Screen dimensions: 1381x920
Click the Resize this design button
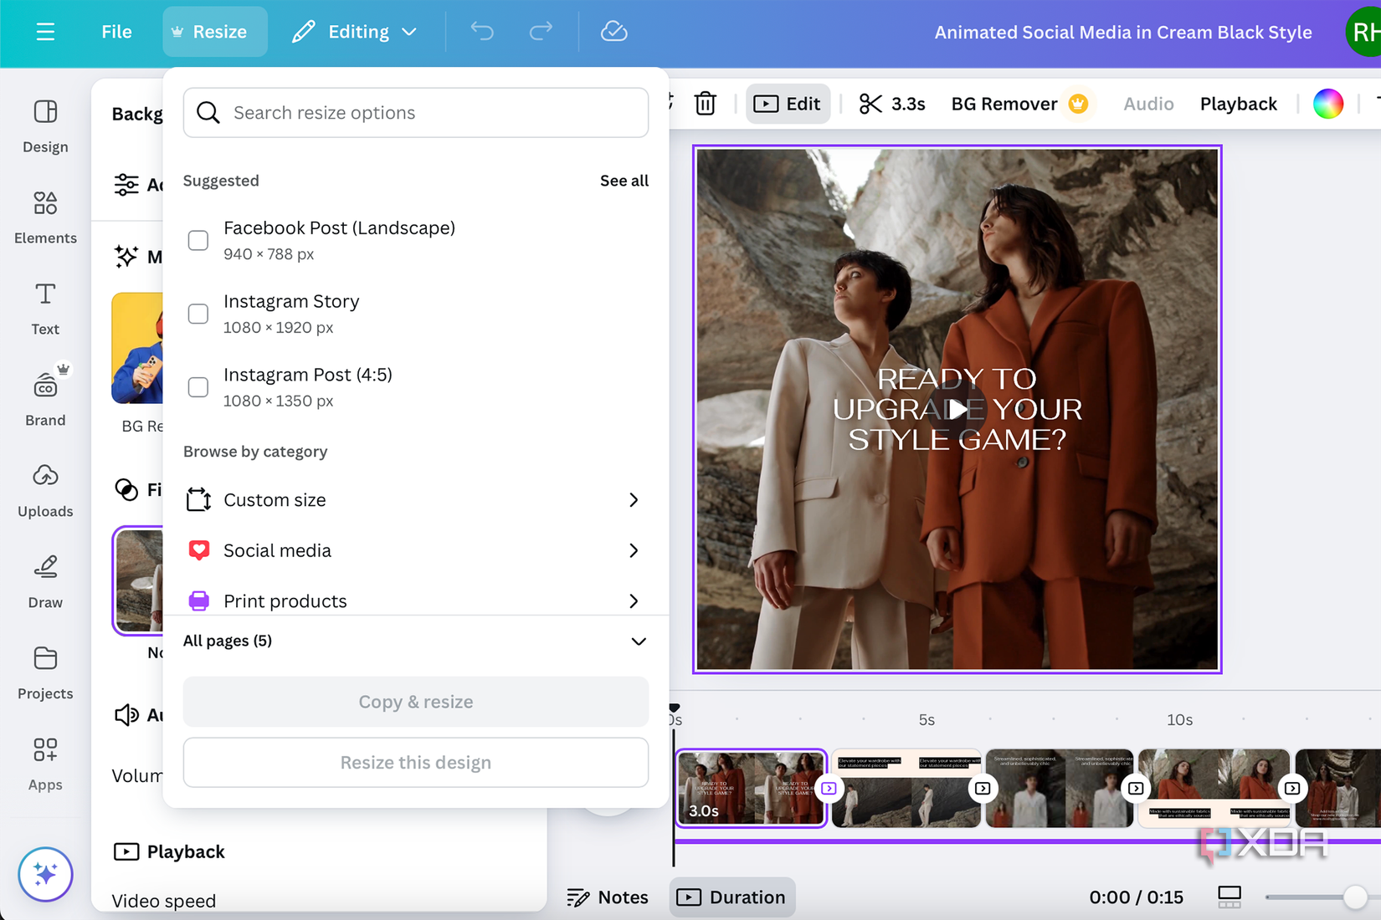point(415,762)
